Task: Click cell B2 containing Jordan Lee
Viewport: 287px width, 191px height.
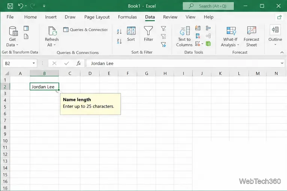Action: point(44,87)
